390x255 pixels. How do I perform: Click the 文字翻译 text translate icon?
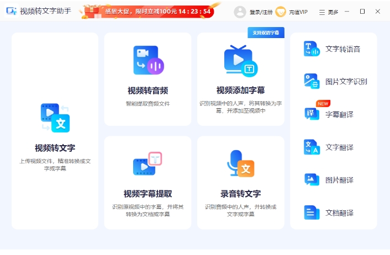point(312,147)
